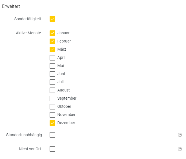This screenshot has height=159, width=186.
Task: Uncheck the Dezember checkbox
Action: click(52, 123)
